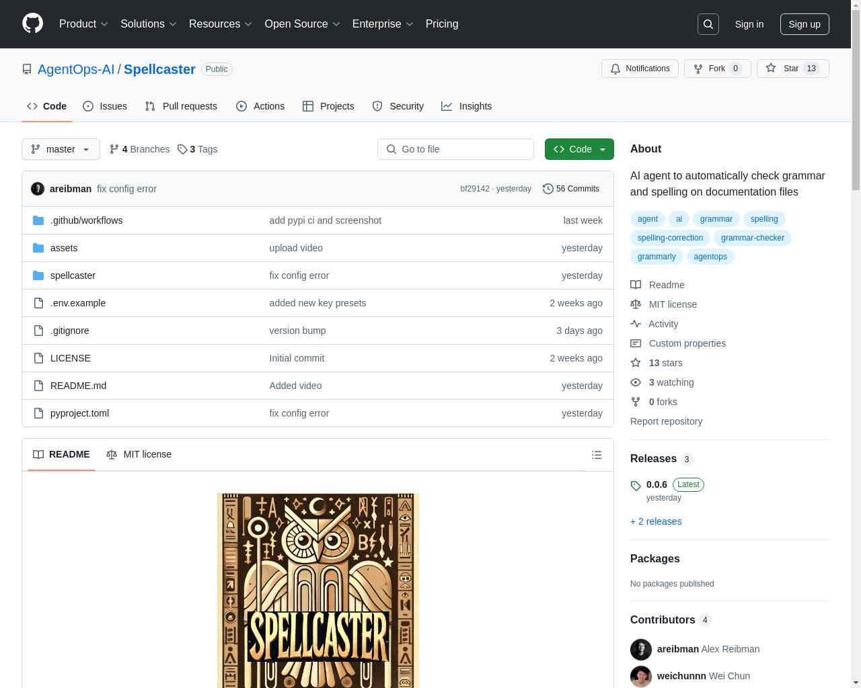Click the spellcaster folder icon
Image resolution: width=861 pixels, height=688 pixels.
pyautogui.click(x=38, y=275)
